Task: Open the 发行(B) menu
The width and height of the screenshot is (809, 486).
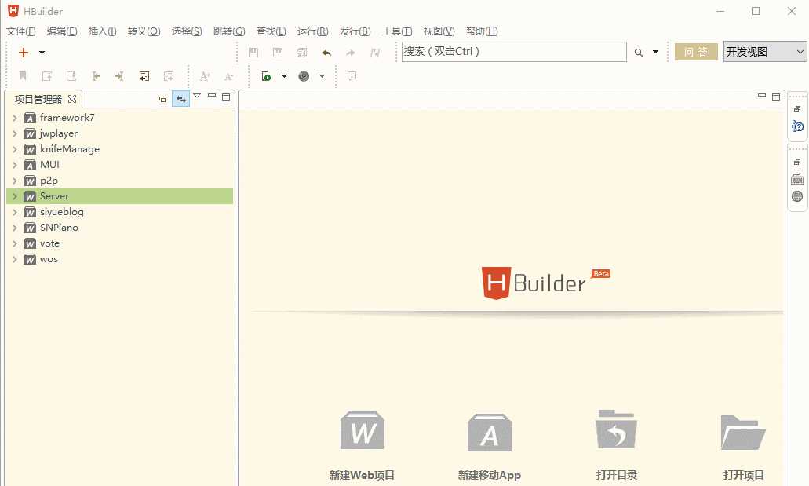Action: [x=355, y=31]
